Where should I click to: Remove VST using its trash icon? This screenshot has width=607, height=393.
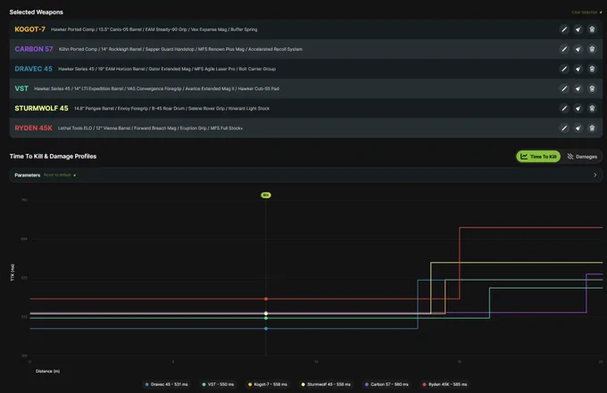[592, 88]
